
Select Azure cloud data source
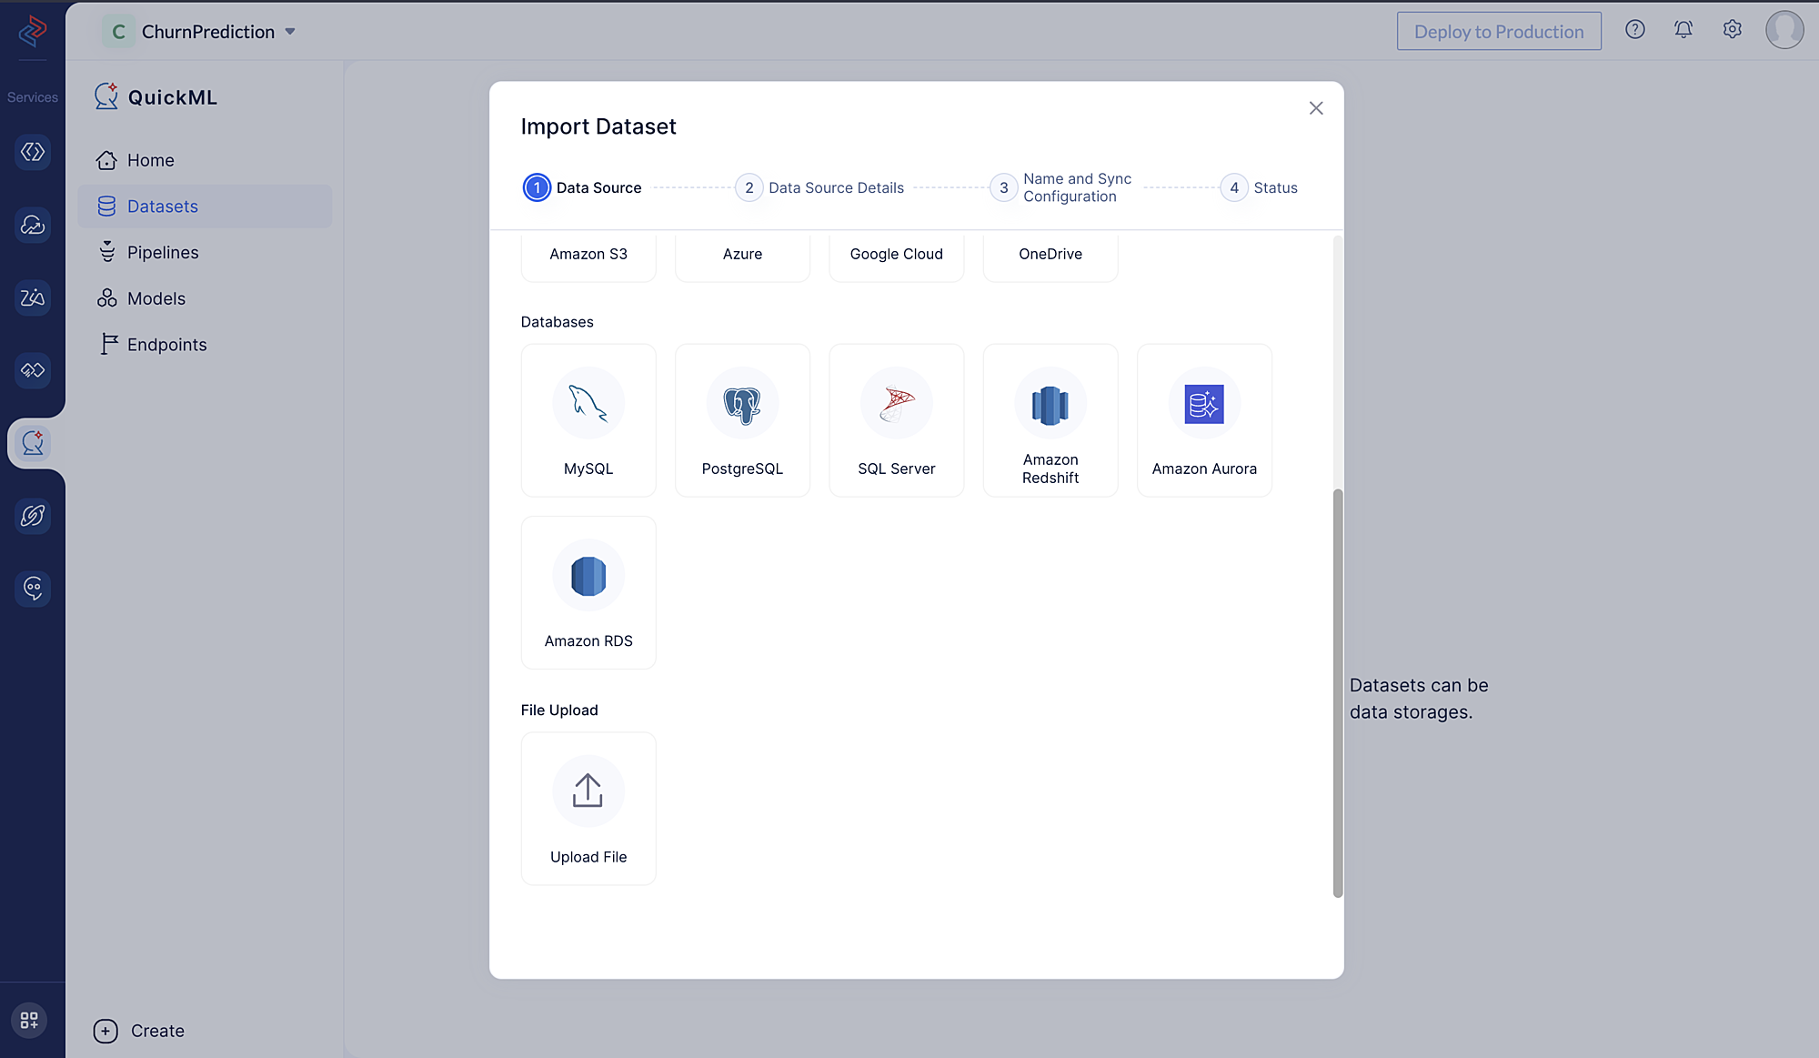coord(741,253)
